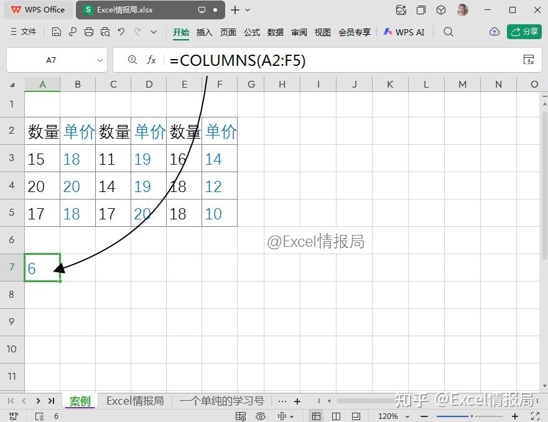Click cell C3 containing 11
The image size is (548, 422).
113,158
